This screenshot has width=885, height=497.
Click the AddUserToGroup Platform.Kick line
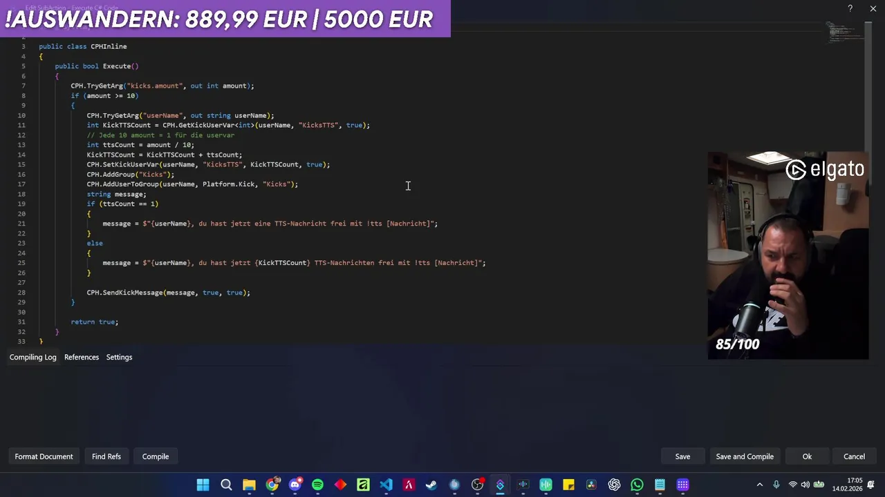(192, 184)
